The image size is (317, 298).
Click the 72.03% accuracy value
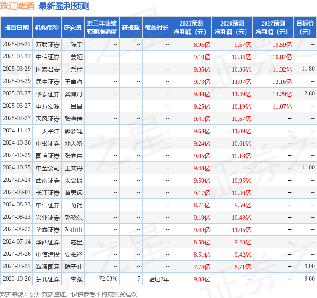pos(108,279)
